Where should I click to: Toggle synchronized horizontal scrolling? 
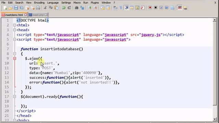108,8
